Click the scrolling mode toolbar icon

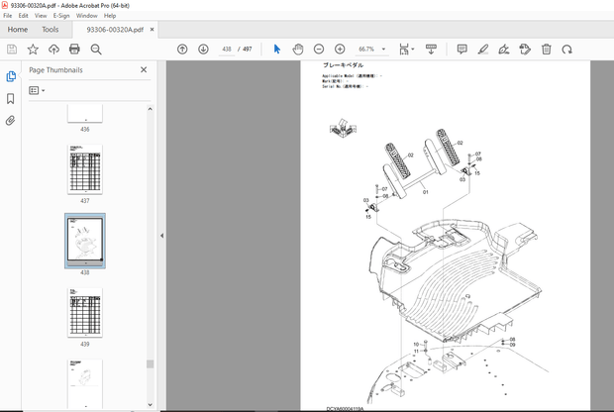click(x=431, y=49)
